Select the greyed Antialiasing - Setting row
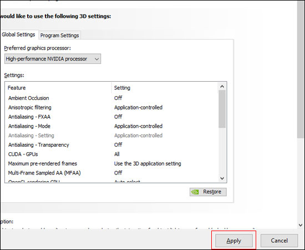Viewport: 305px width, 250px height. (112, 136)
